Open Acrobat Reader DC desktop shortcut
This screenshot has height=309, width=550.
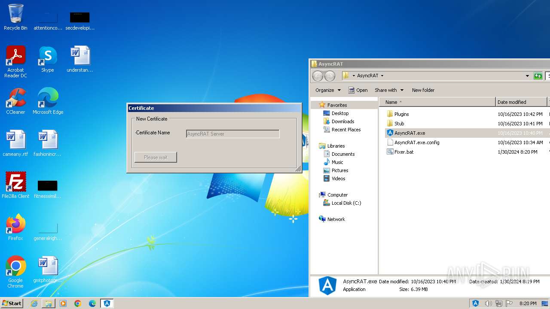click(x=15, y=62)
